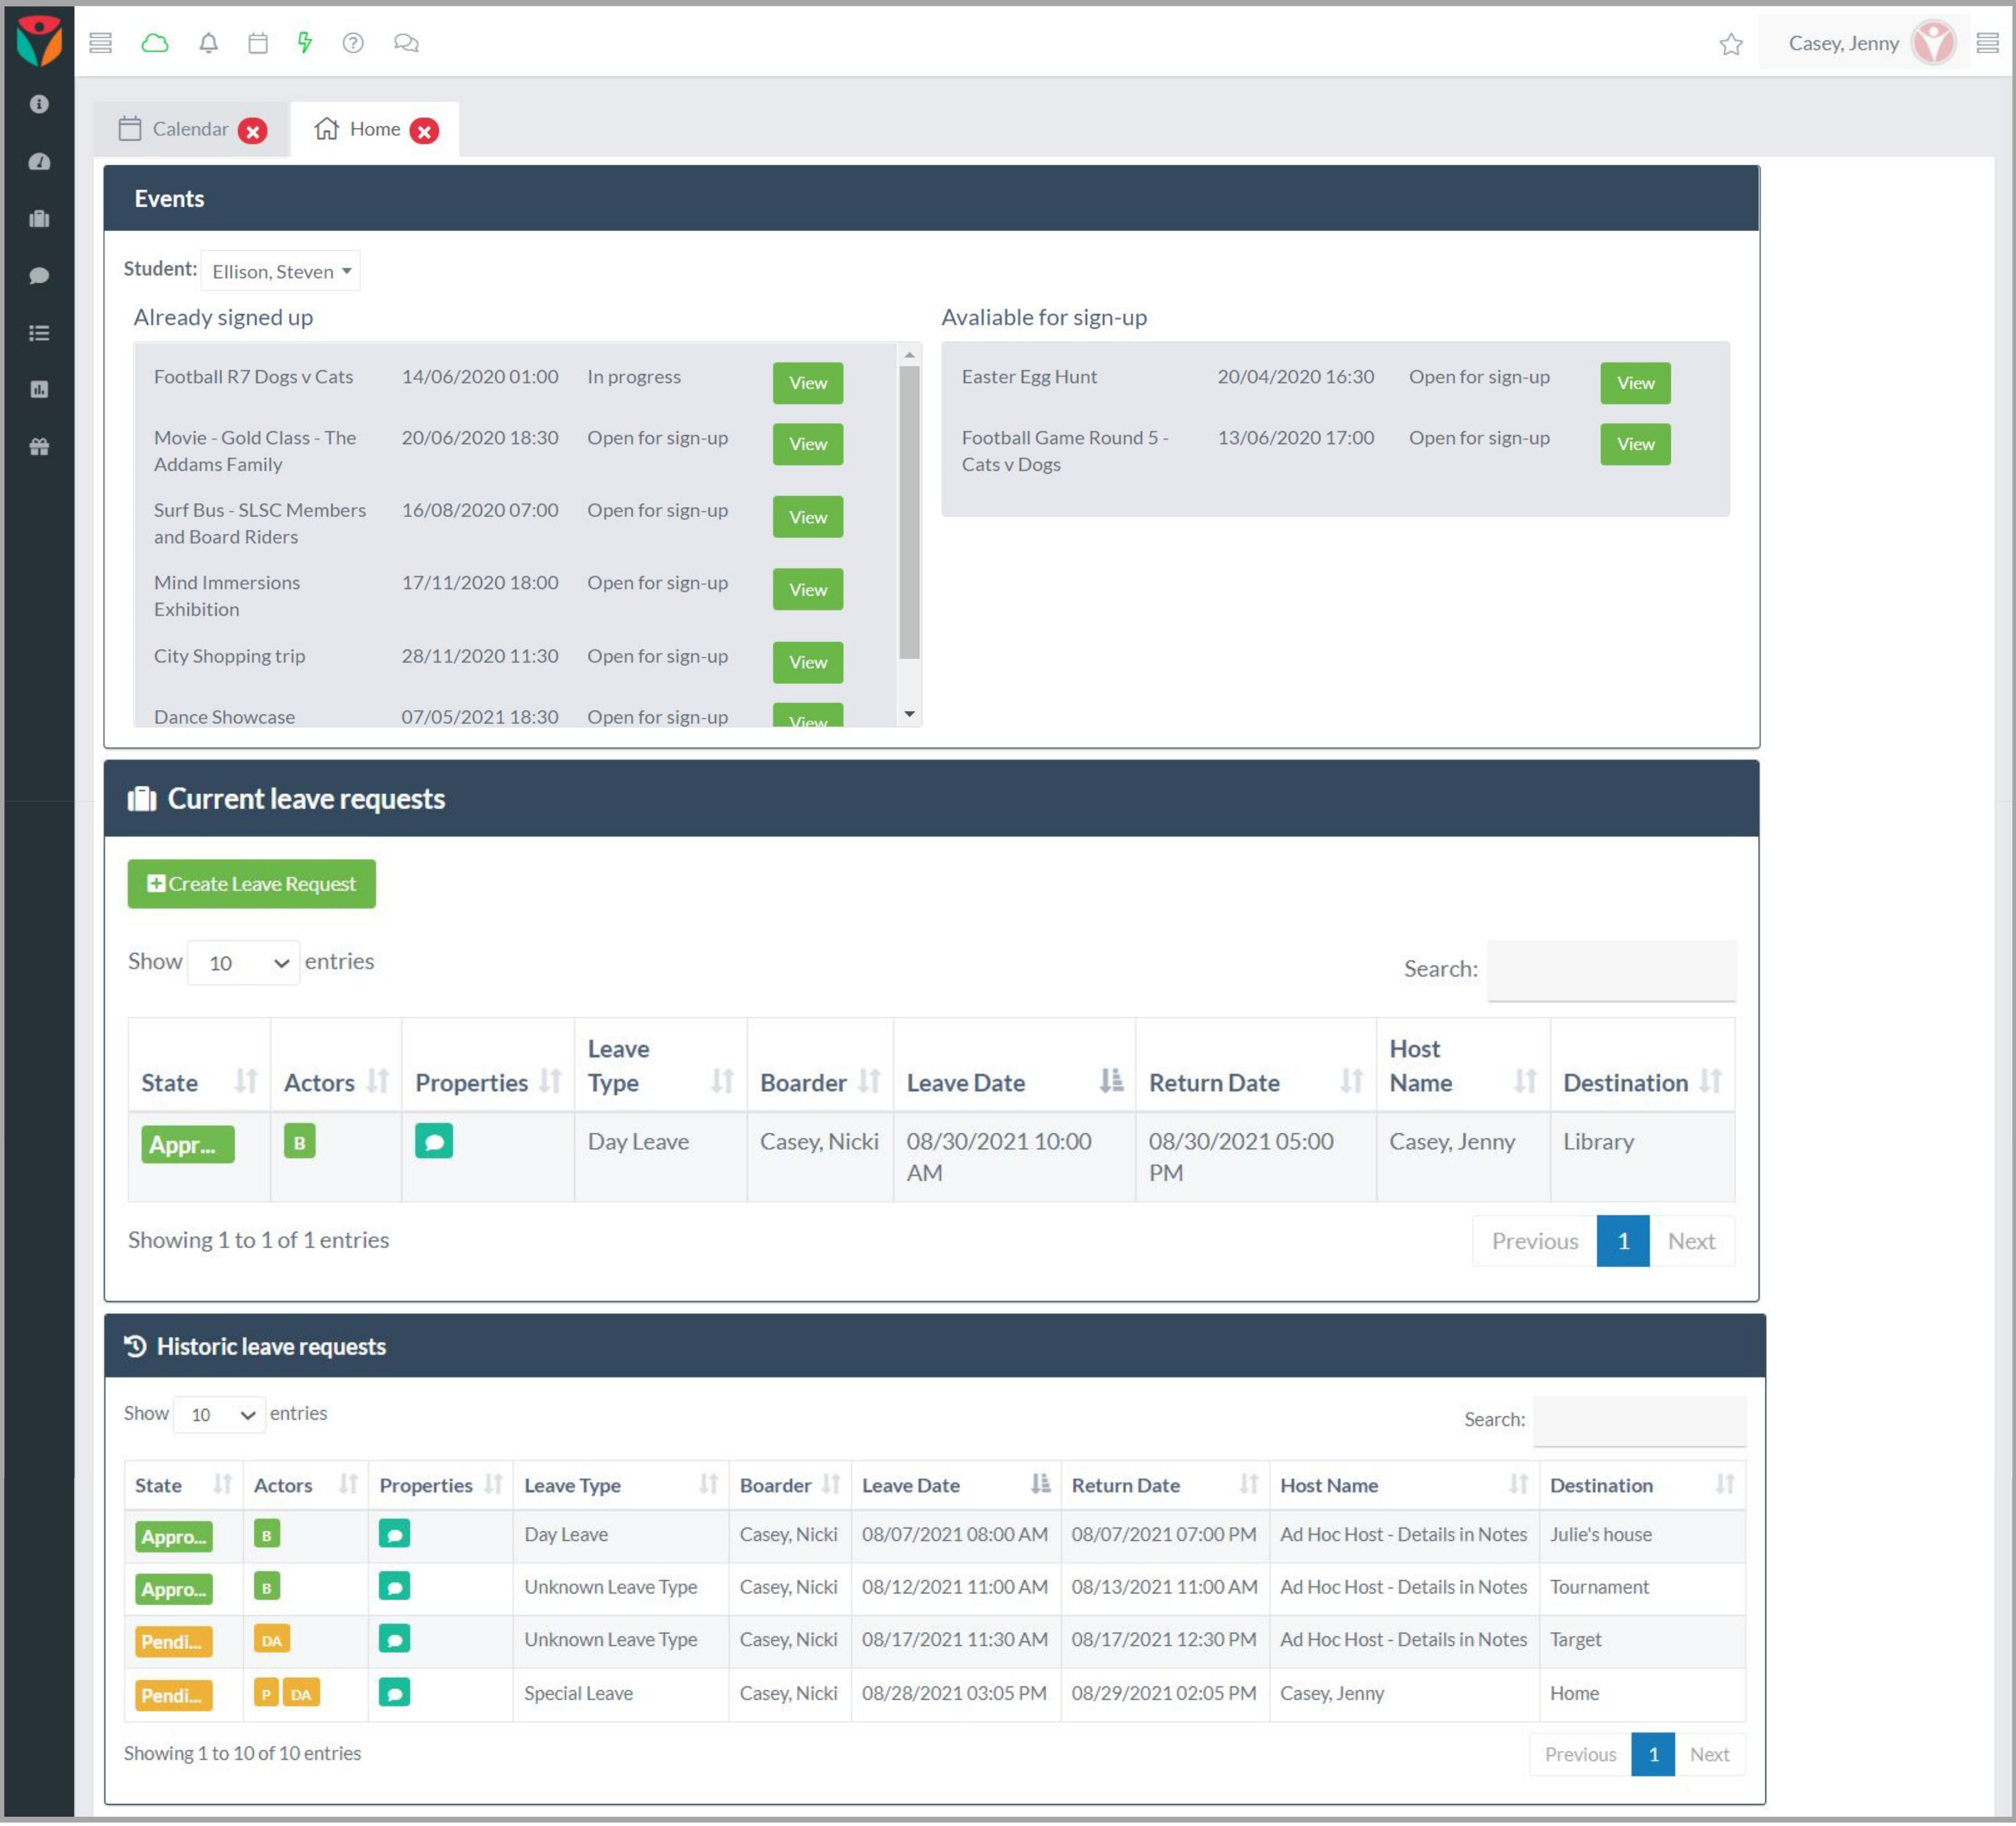Click the help question mark icon

pos(353,43)
